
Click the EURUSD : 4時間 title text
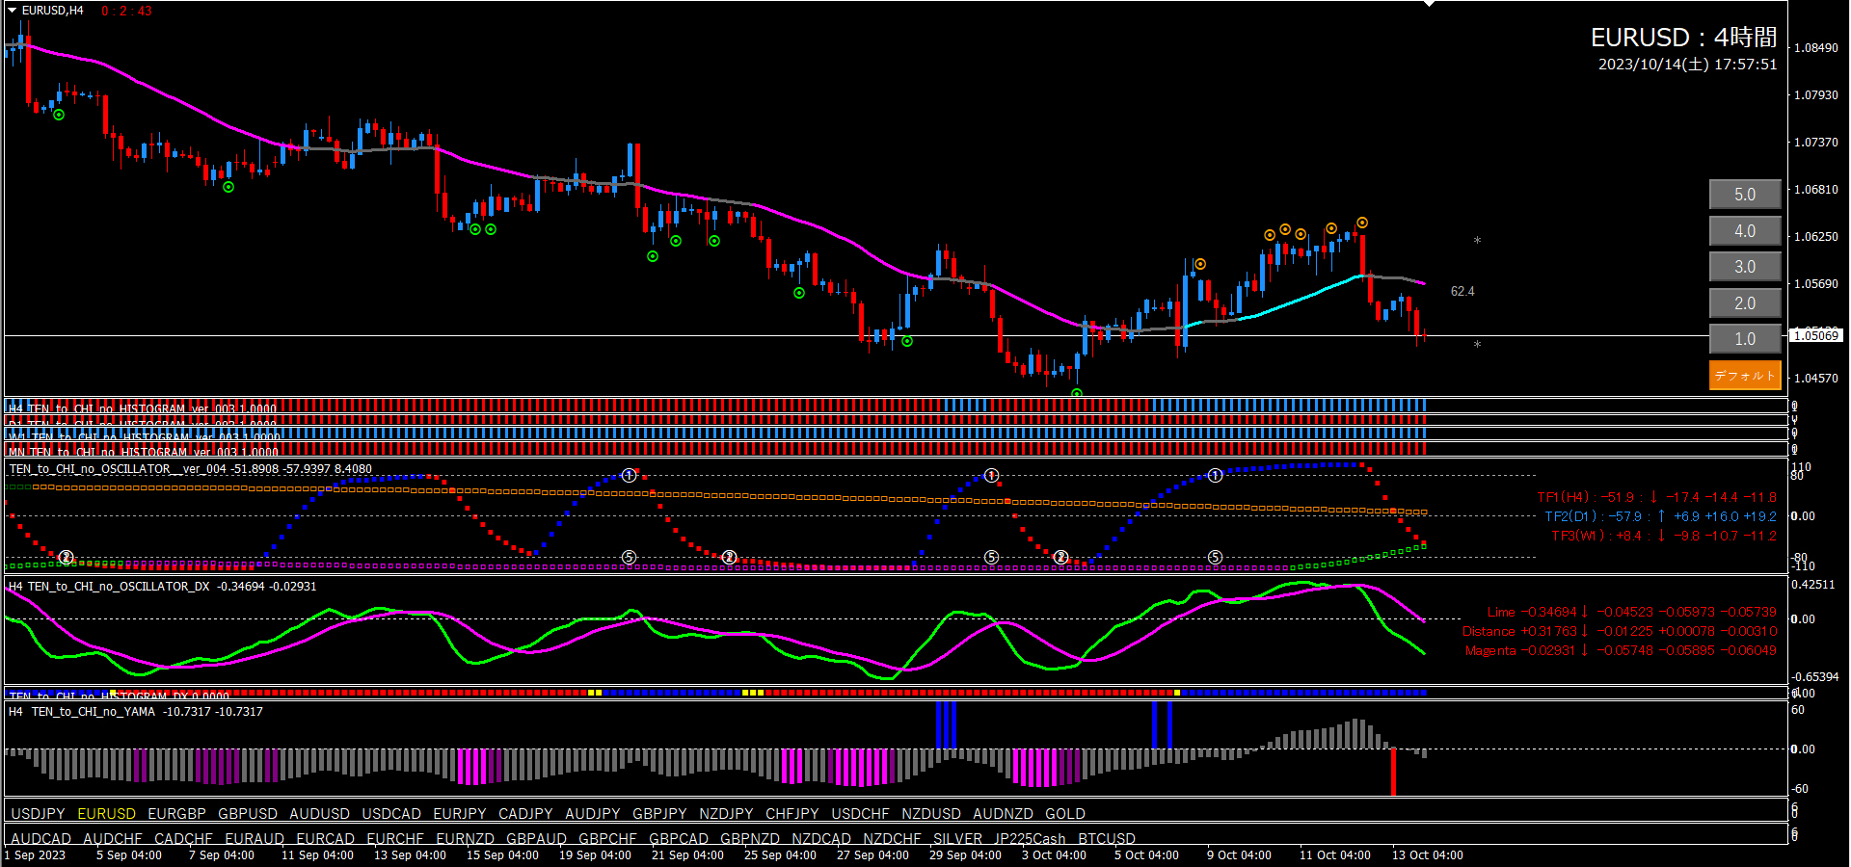pyautogui.click(x=1683, y=38)
